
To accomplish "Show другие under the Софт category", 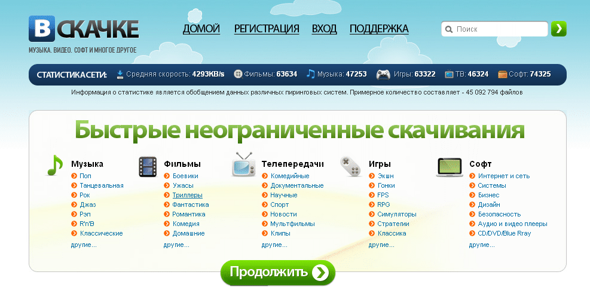I will (482, 245).
